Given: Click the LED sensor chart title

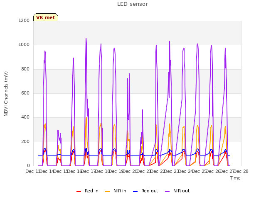Looking at the screenshot, I should coord(133,4).
